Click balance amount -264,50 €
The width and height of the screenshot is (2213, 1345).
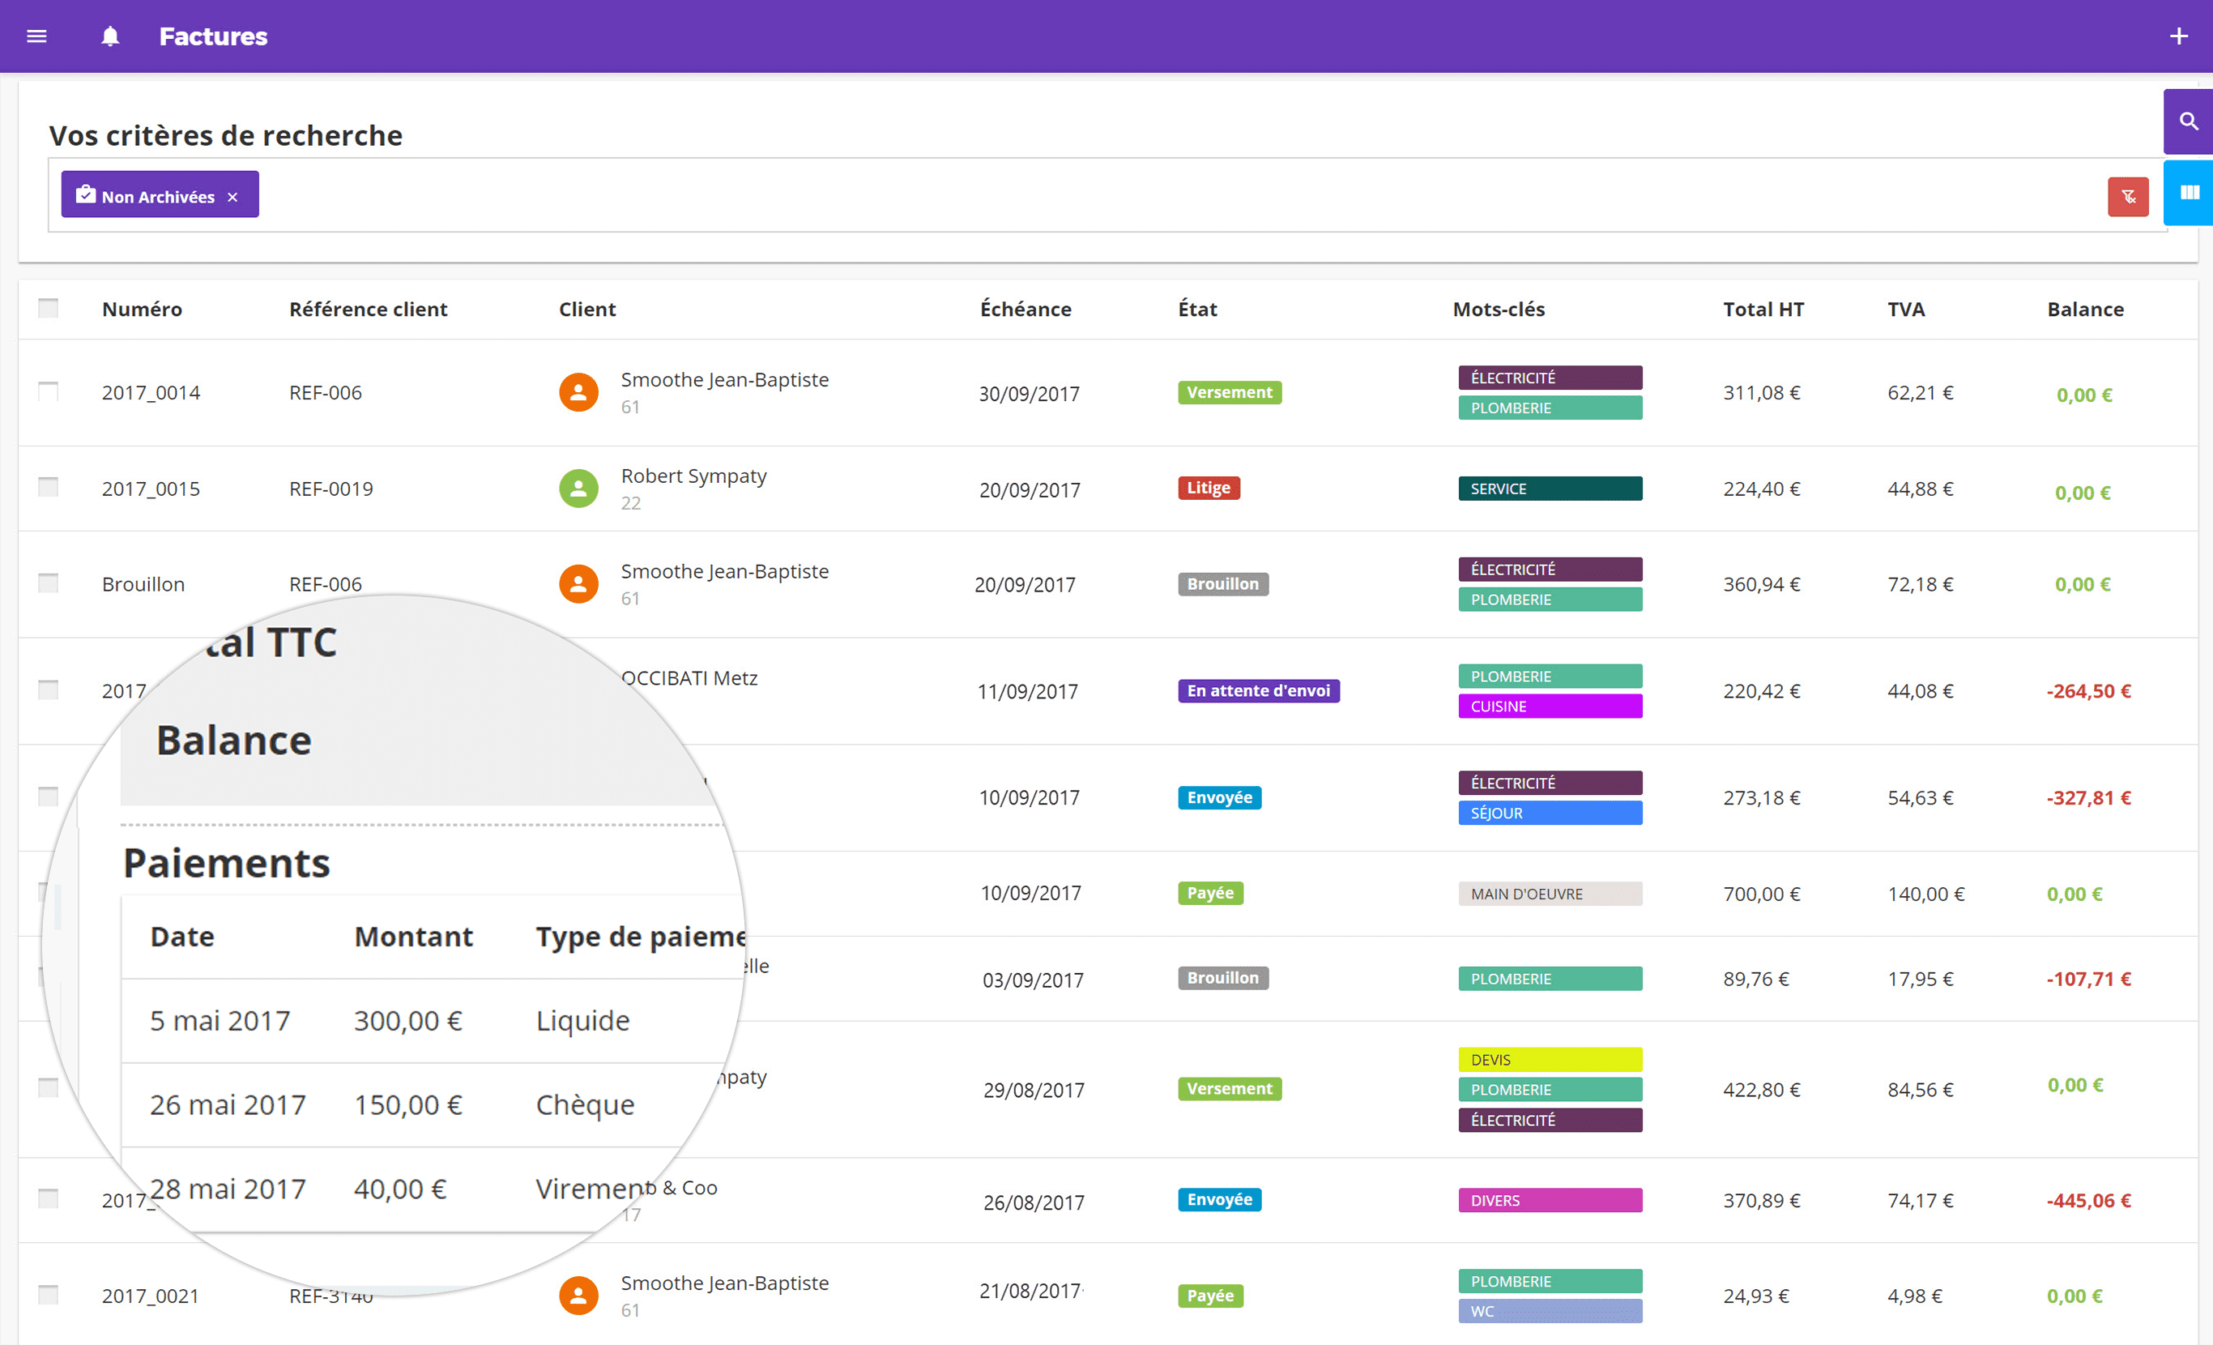[2088, 691]
